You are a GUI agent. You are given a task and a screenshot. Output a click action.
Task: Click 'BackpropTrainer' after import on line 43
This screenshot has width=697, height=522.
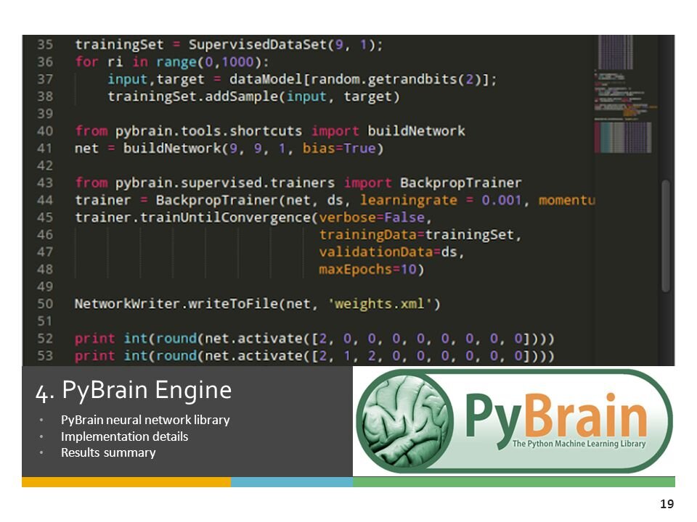tap(460, 183)
